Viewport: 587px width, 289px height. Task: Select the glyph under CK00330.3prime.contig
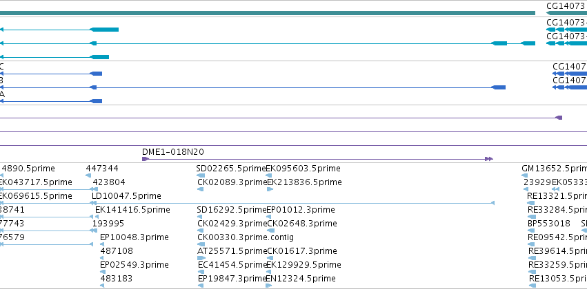click(x=200, y=244)
